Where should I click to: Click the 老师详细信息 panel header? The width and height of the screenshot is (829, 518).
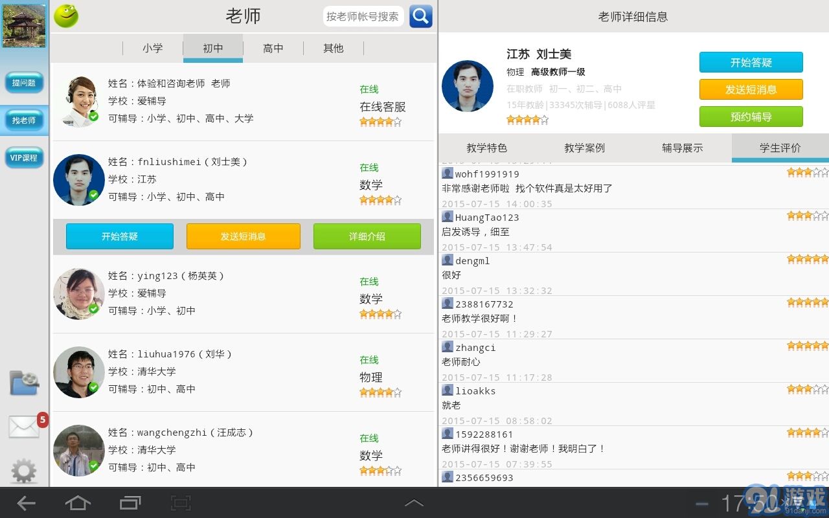pos(633,16)
